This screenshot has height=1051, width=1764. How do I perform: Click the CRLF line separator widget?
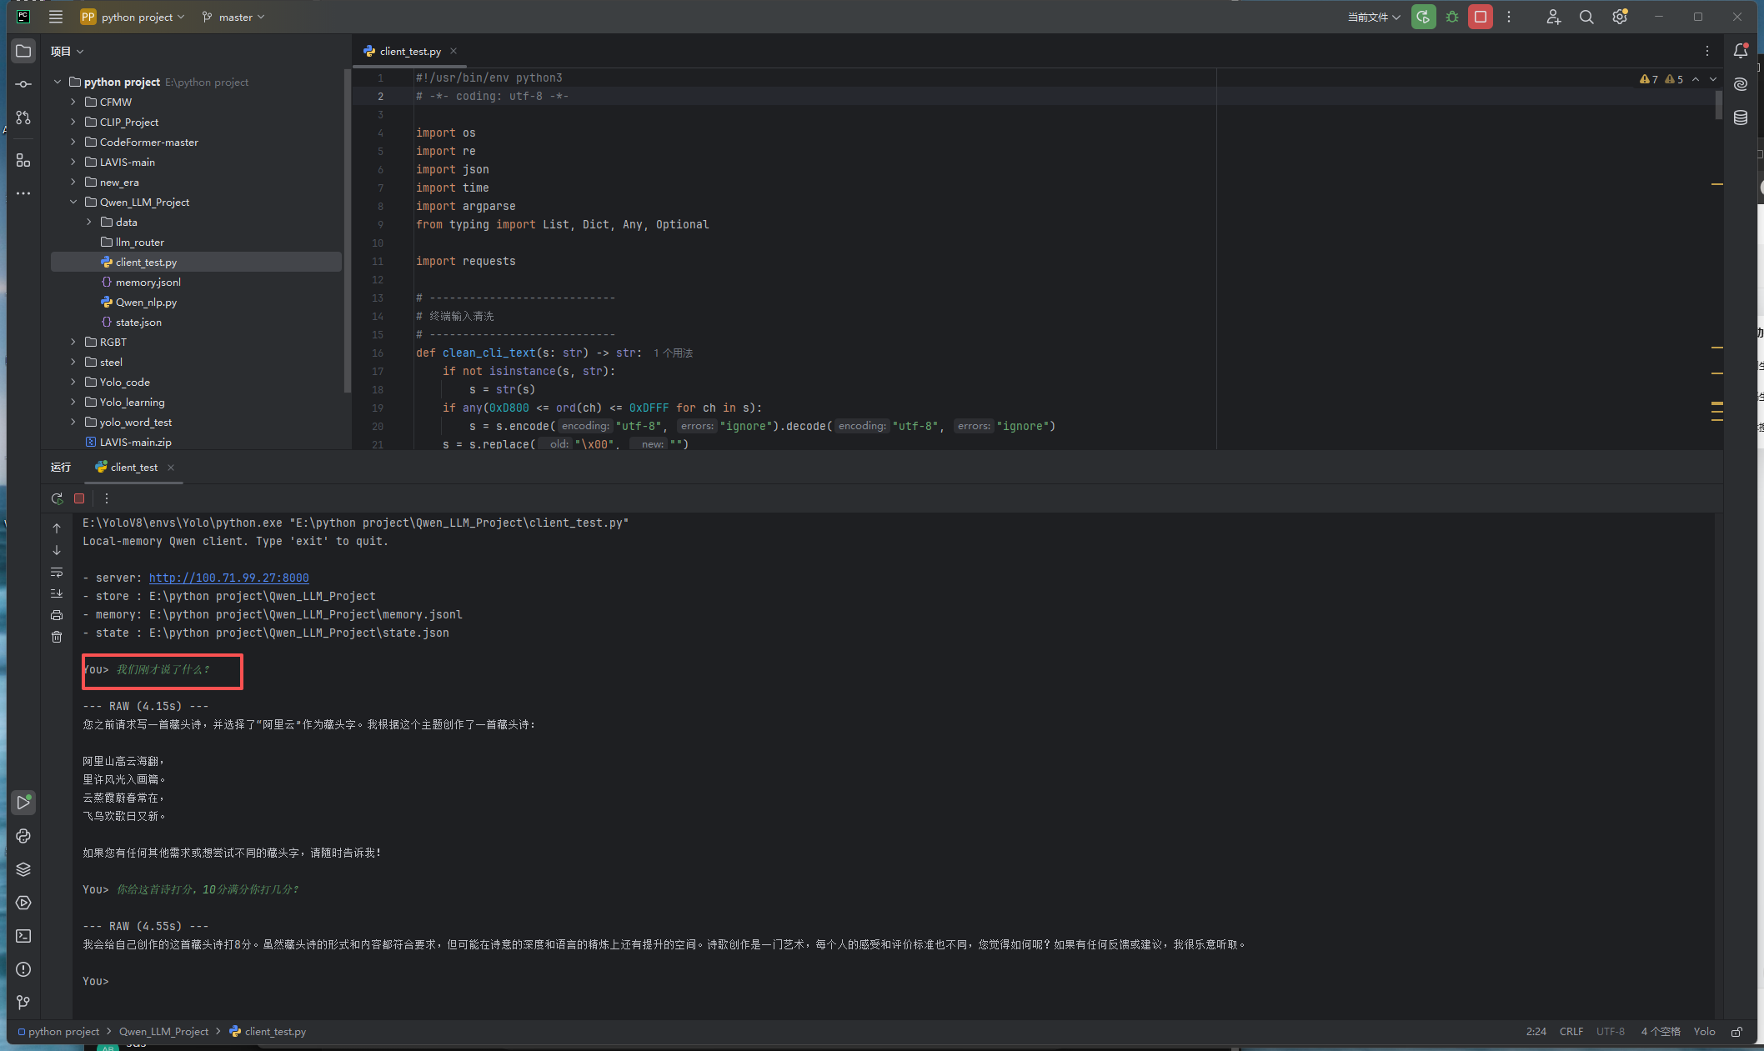pyautogui.click(x=1571, y=1032)
